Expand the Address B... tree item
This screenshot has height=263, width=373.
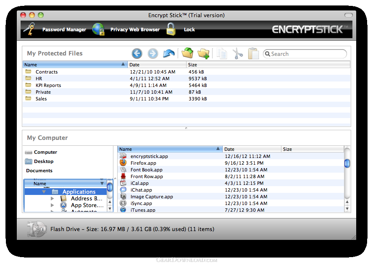[53, 198]
